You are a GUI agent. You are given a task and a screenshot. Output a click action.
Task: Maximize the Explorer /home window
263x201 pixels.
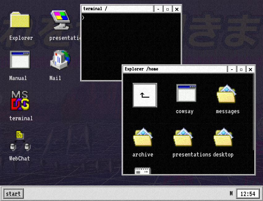[x=241, y=69]
